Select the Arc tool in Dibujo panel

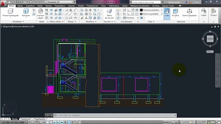75,10
